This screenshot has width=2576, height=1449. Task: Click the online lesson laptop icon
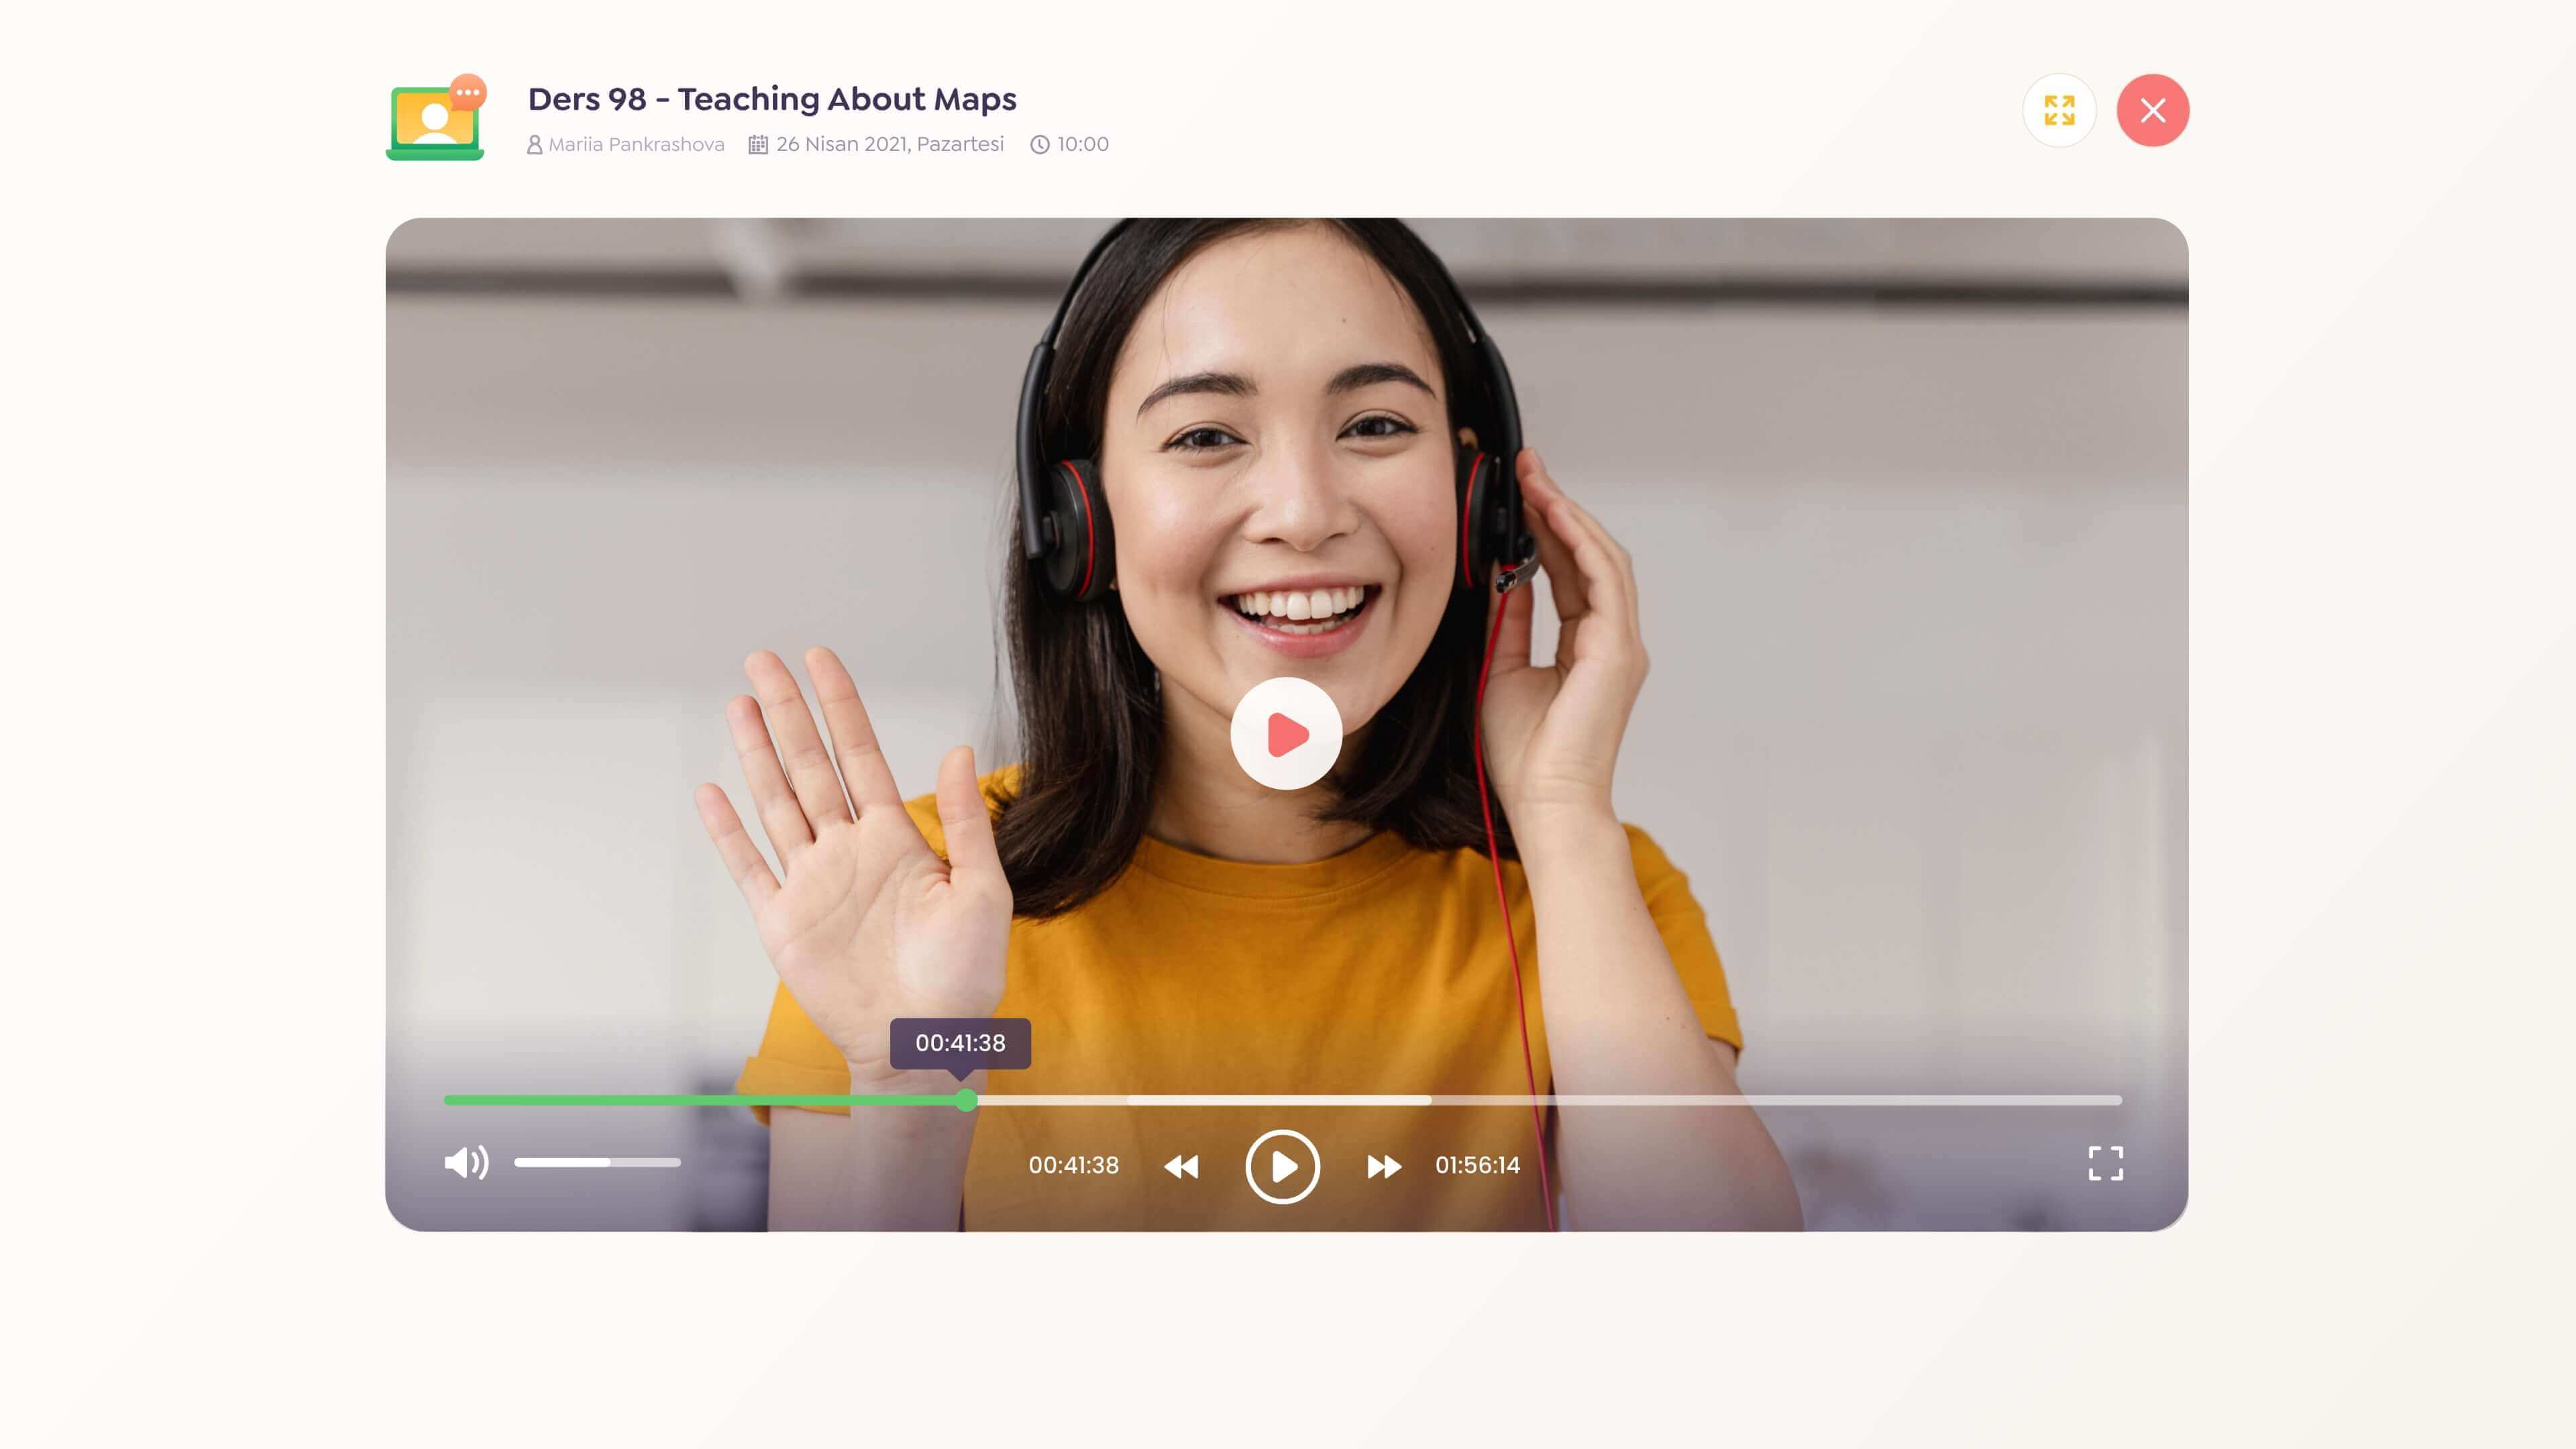436,119
